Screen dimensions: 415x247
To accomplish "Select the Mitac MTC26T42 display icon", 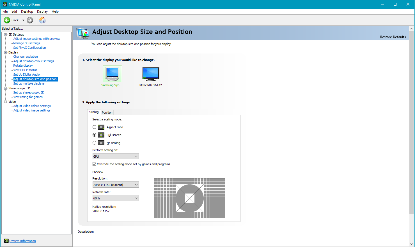I will click(151, 74).
